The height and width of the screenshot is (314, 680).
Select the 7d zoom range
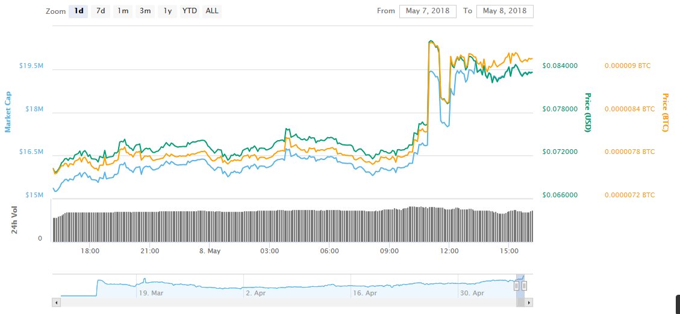click(100, 11)
